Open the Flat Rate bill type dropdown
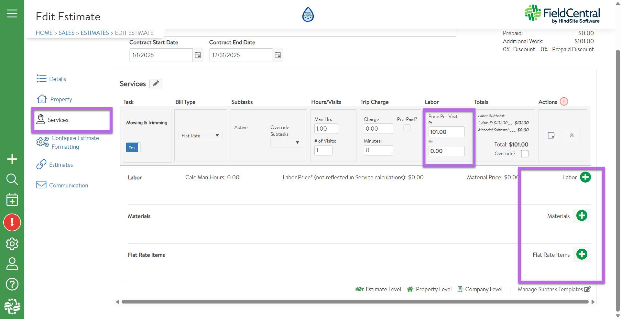This screenshot has width=621, height=319. pyautogui.click(x=200, y=136)
